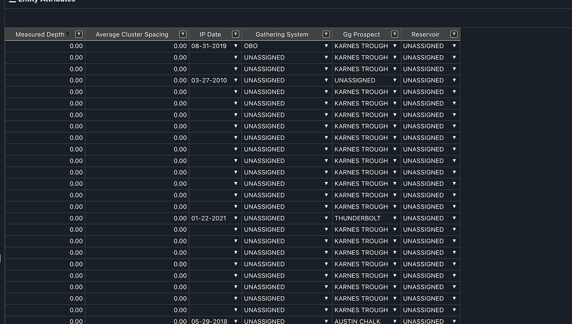The image size is (572, 324).
Task: Sort by the Measured Depth column header
Action: coord(40,35)
